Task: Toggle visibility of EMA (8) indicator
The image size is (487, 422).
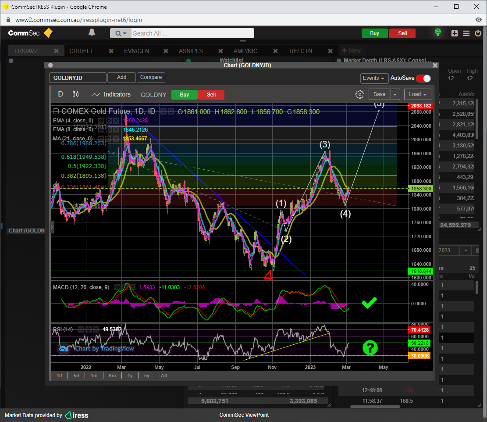Action: [101, 129]
